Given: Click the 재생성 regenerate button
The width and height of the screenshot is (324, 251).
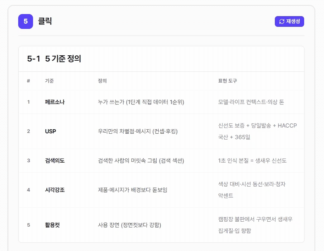Looking at the screenshot, I should pyautogui.click(x=289, y=21).
